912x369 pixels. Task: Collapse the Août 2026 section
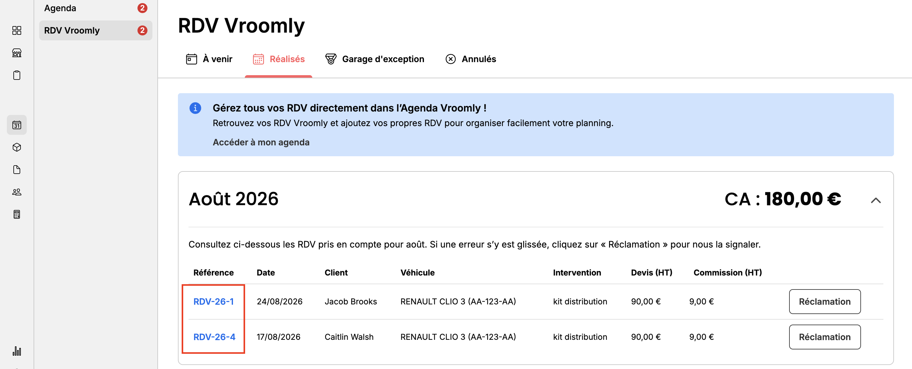point(876,200)
